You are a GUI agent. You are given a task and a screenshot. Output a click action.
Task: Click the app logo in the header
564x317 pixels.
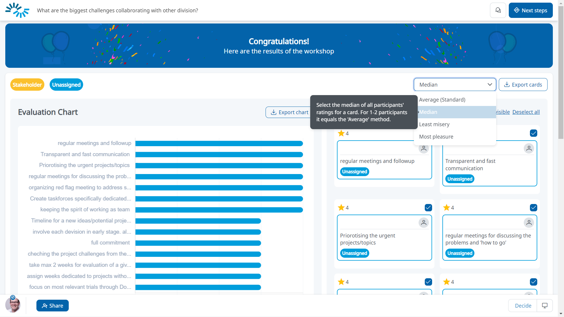[17, 10]
